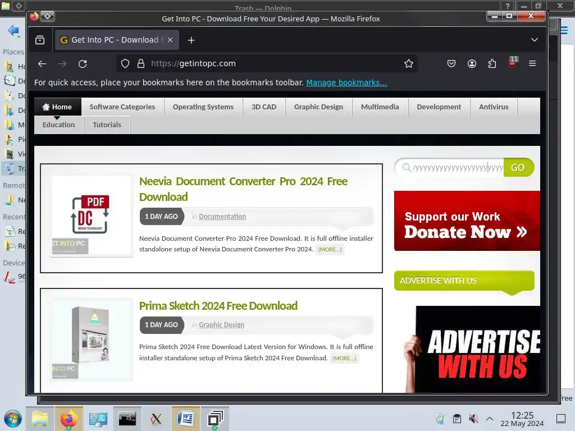Open the Extensions puzzle icon
Screen dimensions: 575x431
pyautogui.click(x=492, y=64)
